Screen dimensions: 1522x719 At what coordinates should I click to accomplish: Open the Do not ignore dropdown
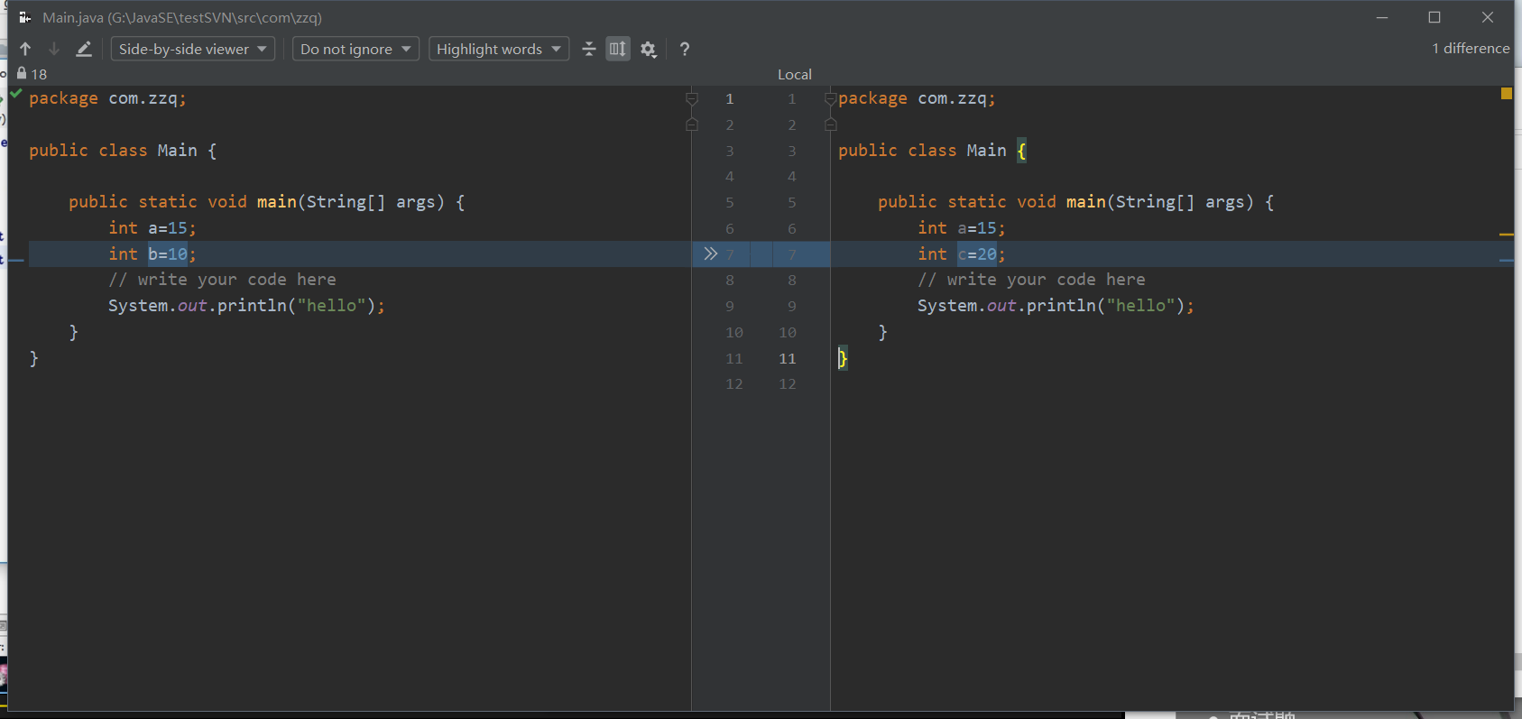(355, 49)
